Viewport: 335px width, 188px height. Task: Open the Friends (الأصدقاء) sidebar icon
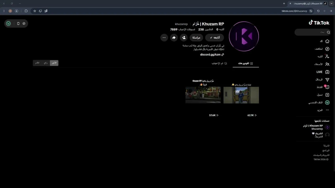pyautogui.click(x=327, y=64)
